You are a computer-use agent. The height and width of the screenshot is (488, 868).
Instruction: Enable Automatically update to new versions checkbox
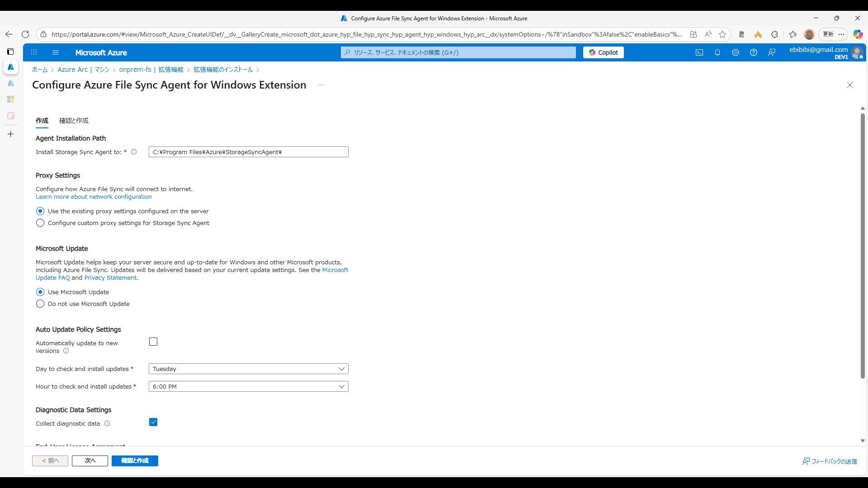(153, 342)
